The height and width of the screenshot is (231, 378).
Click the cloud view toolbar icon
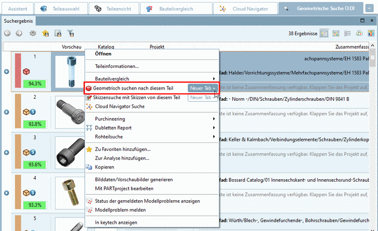(x=359, y=33)
